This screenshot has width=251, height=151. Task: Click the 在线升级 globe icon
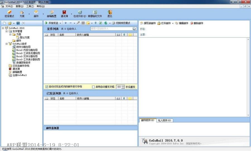coord(80,12)
